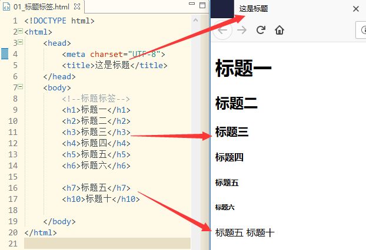Close the 这是标题 browser tab
Screen dimensions: 366x250
pos(356,9)
